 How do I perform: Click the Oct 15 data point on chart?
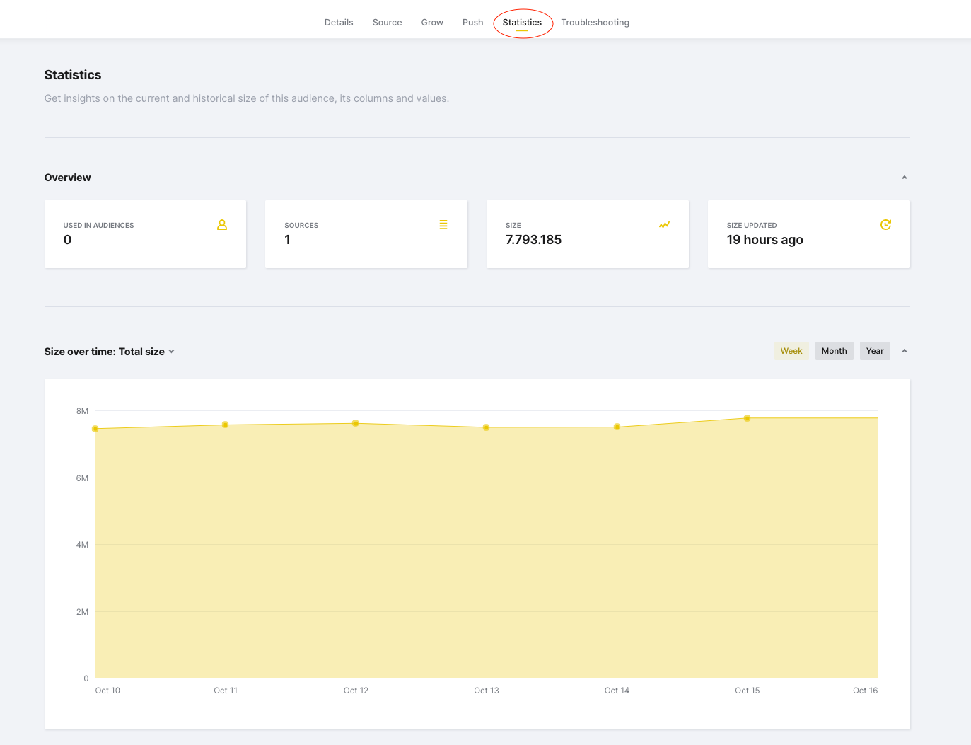(748, 418)
